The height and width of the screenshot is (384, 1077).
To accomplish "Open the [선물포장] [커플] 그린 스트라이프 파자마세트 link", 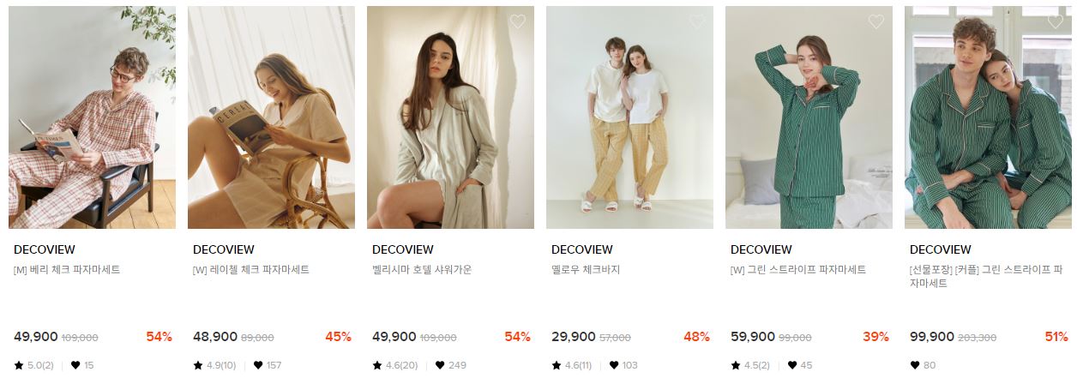I will point(986,277).
